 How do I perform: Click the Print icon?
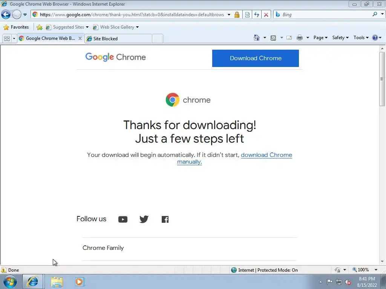coord(300,38)
